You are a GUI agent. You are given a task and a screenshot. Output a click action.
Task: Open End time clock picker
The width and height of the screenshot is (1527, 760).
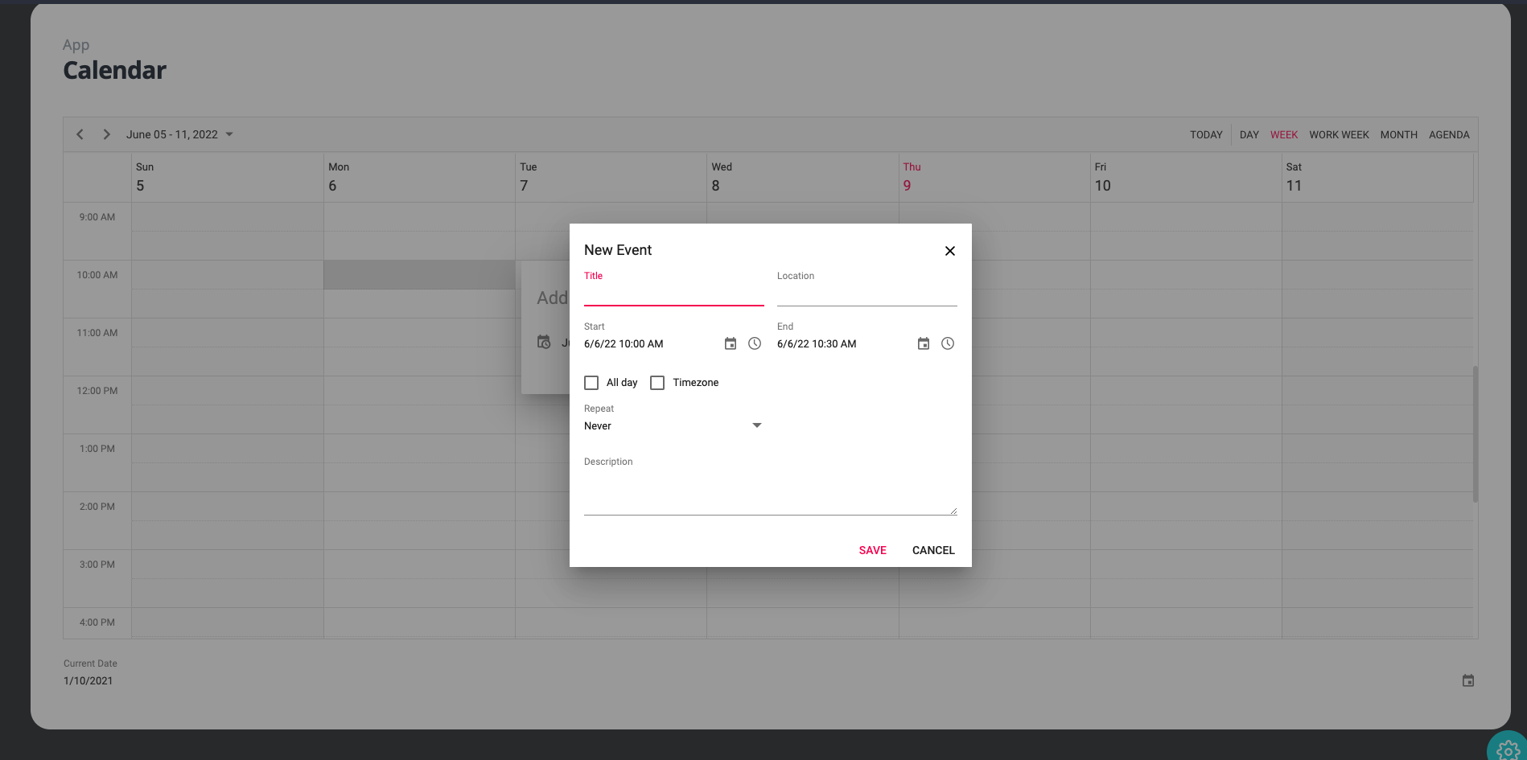coord(948,344)
